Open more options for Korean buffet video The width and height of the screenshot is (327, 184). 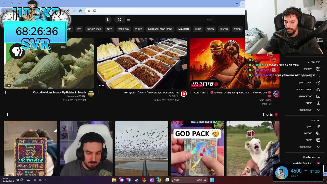[98, 93]
